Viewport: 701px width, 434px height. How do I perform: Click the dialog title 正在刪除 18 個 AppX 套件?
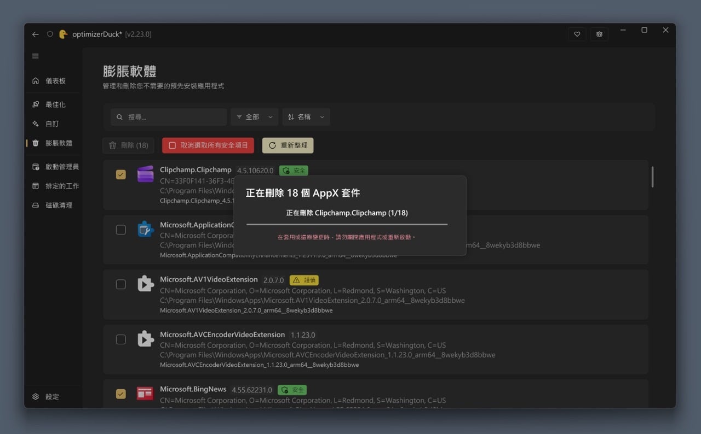[303, 193]
